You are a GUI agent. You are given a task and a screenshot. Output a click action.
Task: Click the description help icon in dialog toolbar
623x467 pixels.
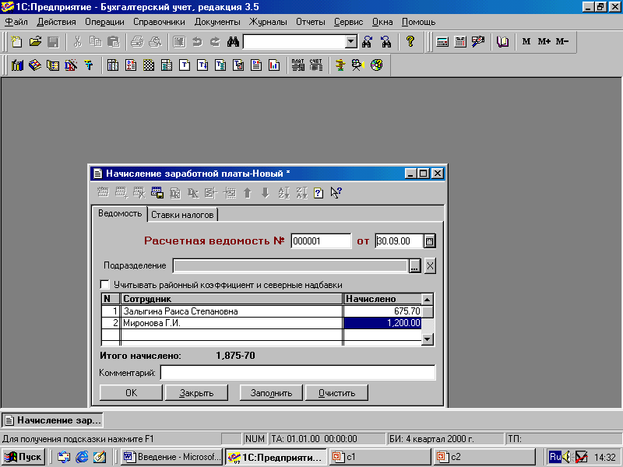click(319, 193)
